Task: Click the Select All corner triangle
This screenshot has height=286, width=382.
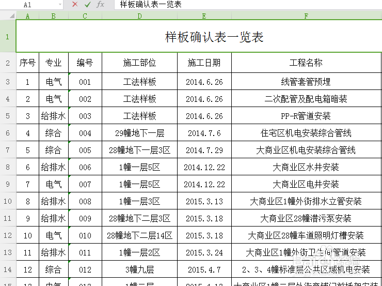Action: tap(12, 16)
